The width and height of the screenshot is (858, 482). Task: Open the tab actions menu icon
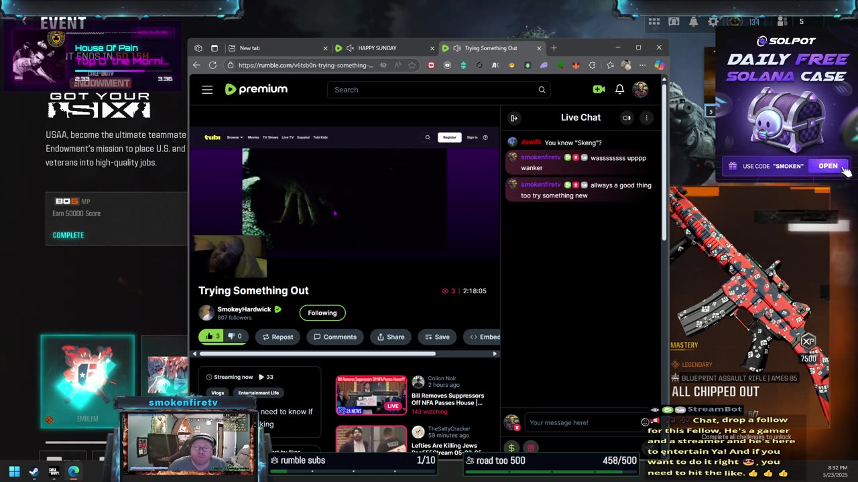[x=214, y=48]
